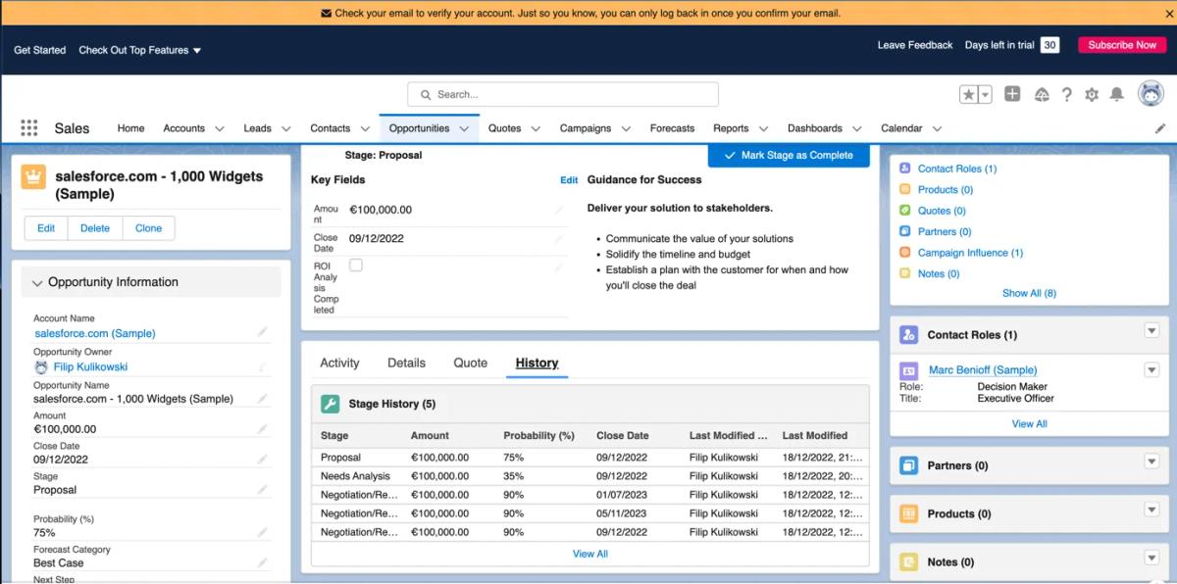
Task: Edit Key Fields Amount pencil icon
Action: click(x=559, y=210)
